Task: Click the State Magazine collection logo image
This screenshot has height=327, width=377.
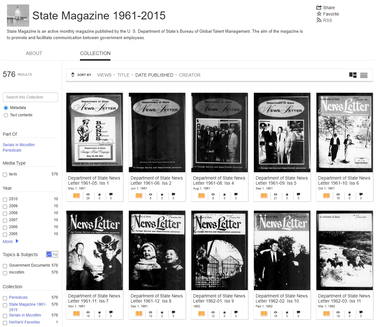Action: (x=18, y=15)
